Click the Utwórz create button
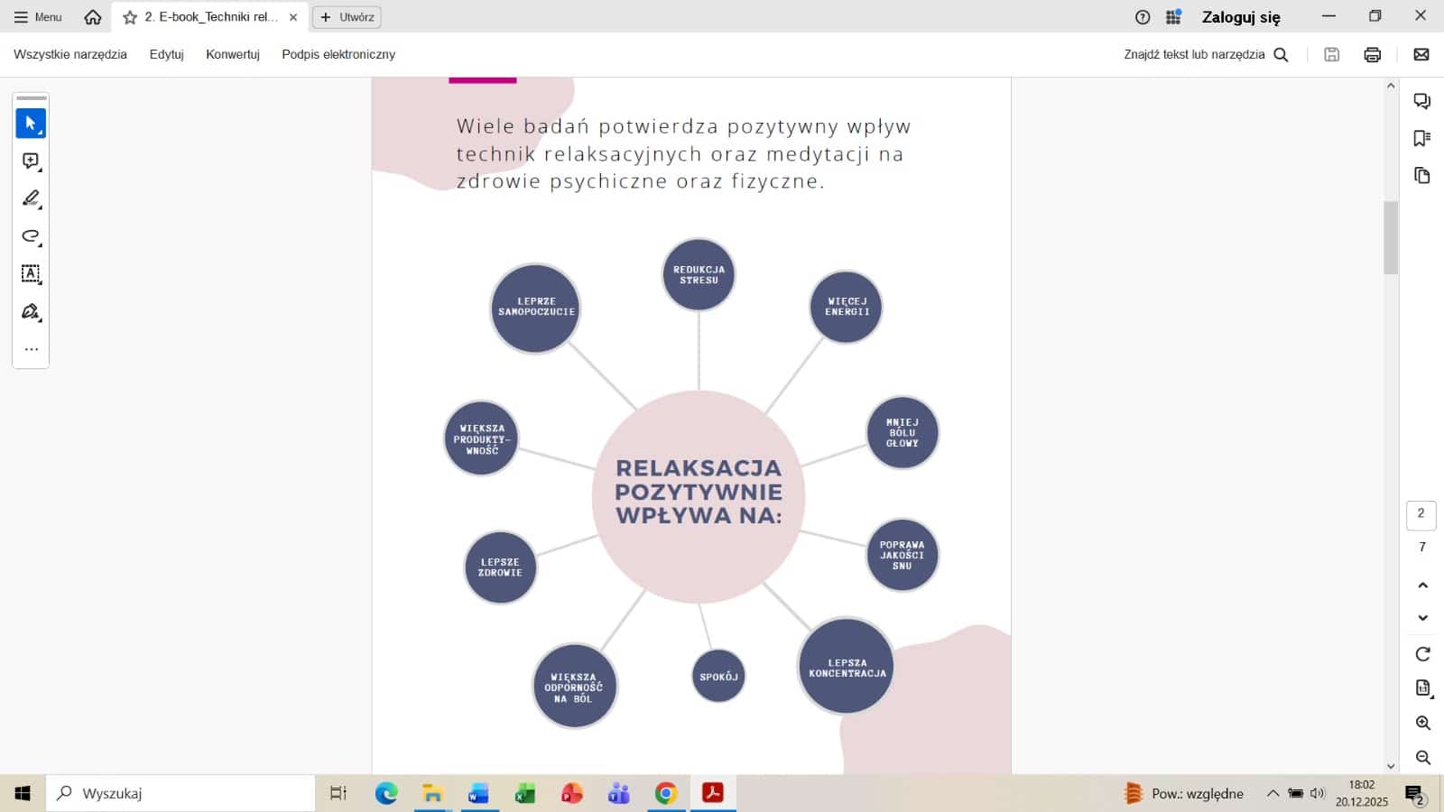 point(347,17)
